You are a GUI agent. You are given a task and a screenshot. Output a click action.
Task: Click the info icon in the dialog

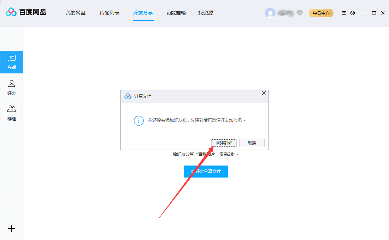[x=138, y=121]
